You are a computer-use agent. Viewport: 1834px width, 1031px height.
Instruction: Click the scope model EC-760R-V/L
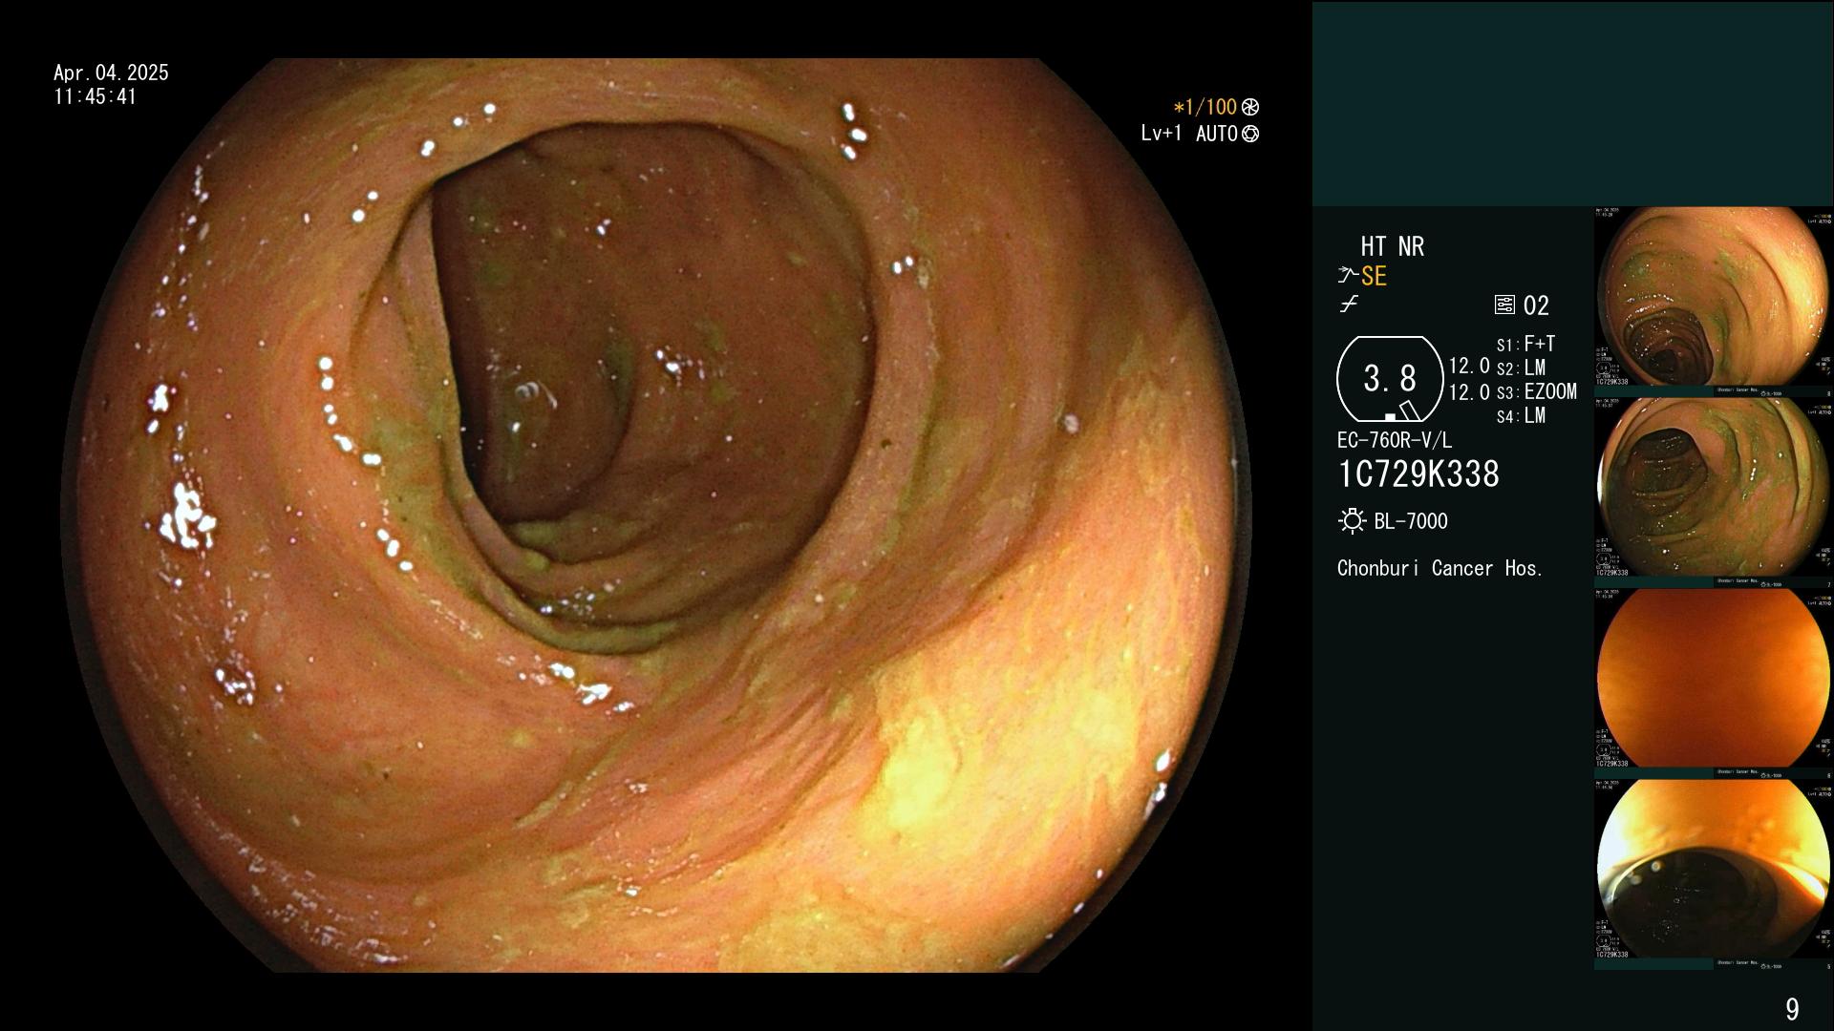(x=1395, y=441)
